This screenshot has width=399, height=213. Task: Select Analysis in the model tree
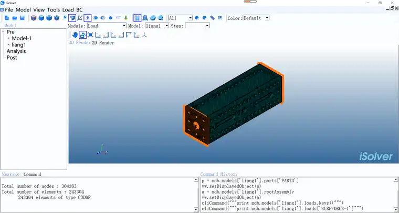coord(16,51)
